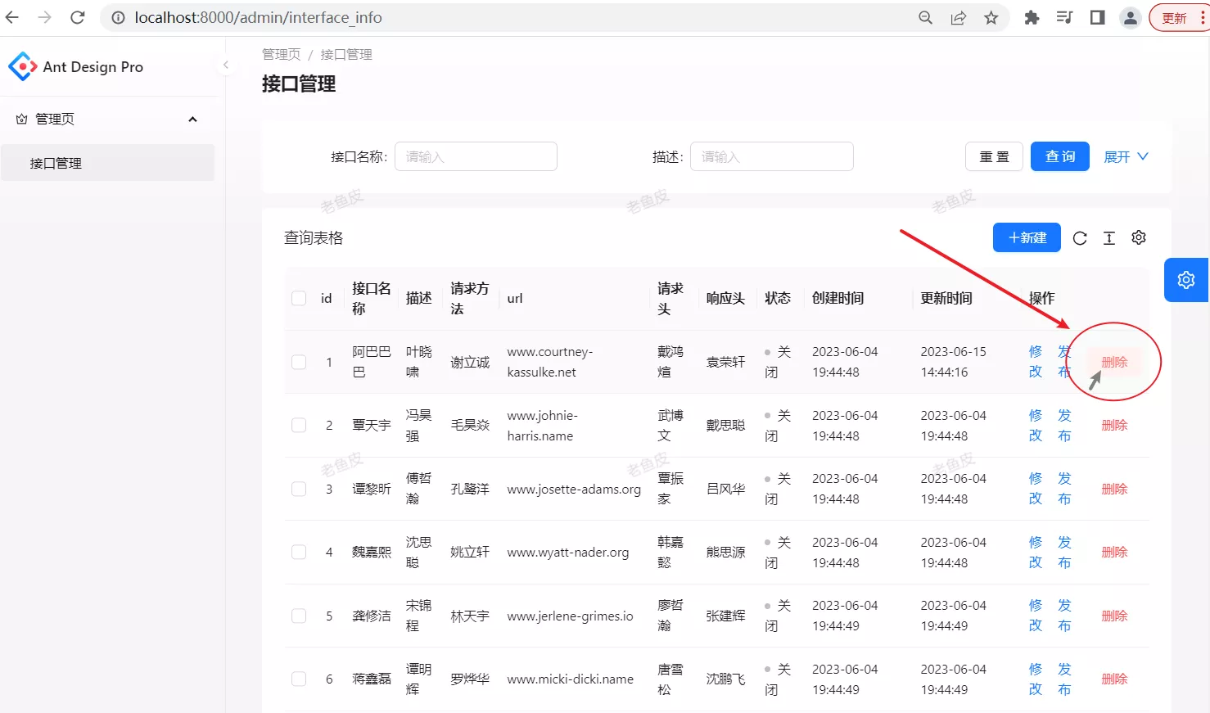Focus the 接口名称 input field

[x=476, y=156]
